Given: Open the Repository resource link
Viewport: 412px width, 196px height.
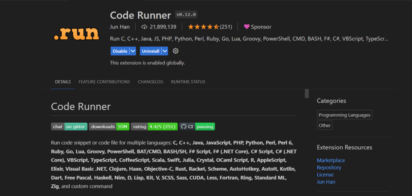Looking at the screenshot, I should 329,167.
